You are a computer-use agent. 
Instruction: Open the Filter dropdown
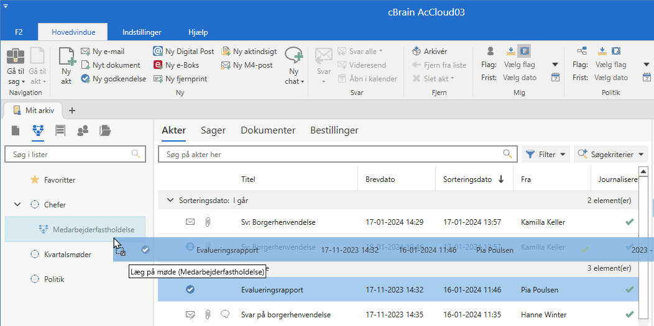coord(545,155)
